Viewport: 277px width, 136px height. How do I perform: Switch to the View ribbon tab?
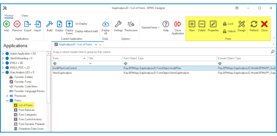click(25, 16)
